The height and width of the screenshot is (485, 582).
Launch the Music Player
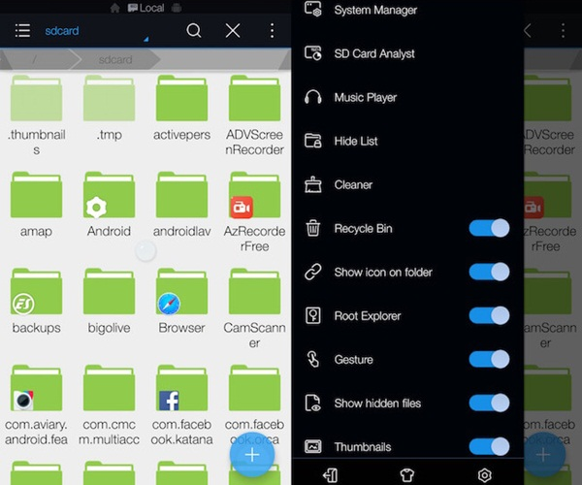[x=407, y=97]
